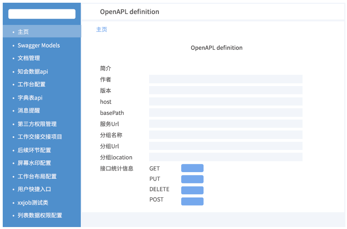Screen dimensions: 347x229
Task: Select 主页 in the sidebar
Action: (23, 32)
